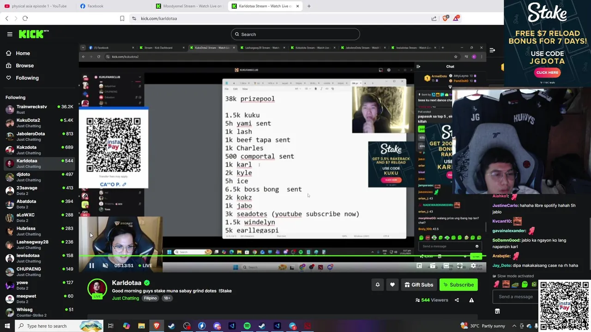Open the Just Chatting category link
This screenshot has height=332, width=591.
(125, 298)
